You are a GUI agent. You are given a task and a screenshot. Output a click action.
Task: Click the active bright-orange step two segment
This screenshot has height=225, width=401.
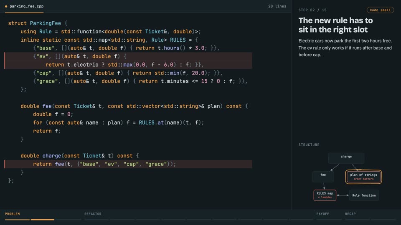pos(43,220)
